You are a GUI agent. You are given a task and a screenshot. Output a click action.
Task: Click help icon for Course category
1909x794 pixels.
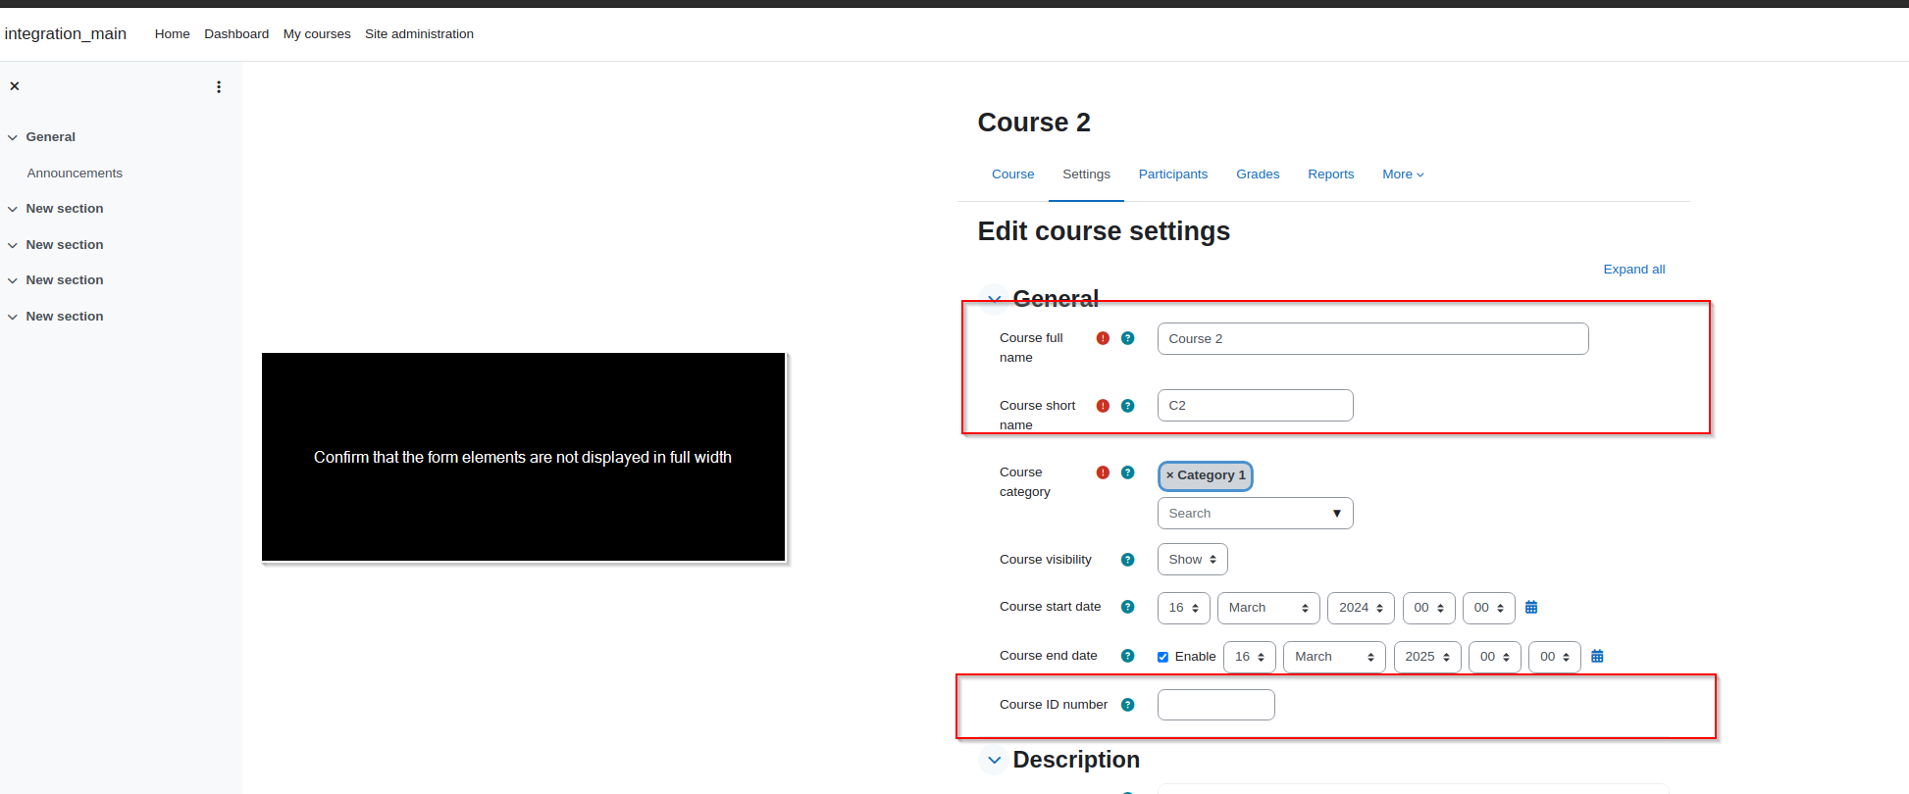(x=1128, y=472)
